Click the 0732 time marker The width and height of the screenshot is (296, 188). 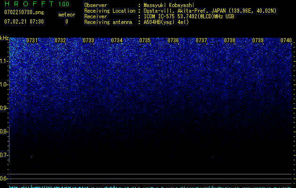coord(60,40)
